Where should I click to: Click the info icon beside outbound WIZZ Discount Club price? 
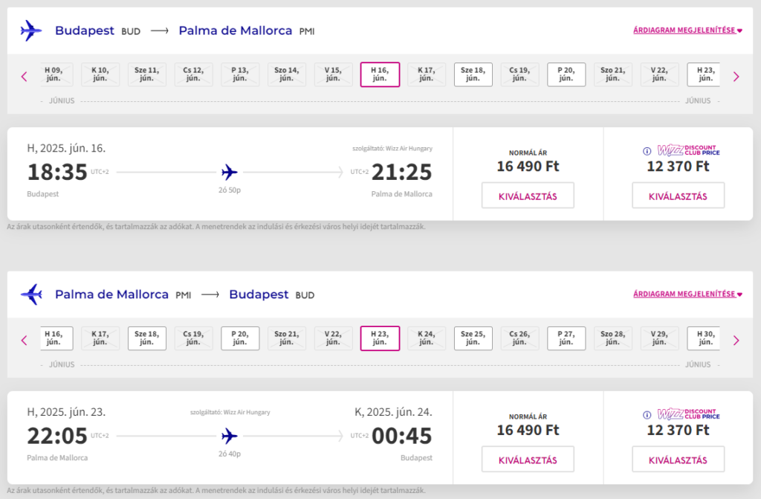click(646, 151)
